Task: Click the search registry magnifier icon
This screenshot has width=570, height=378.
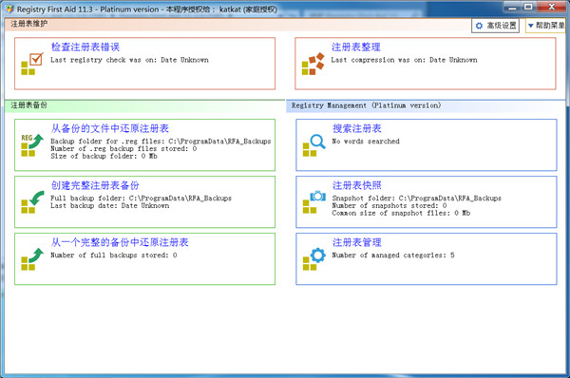Action: click(313, 145)
